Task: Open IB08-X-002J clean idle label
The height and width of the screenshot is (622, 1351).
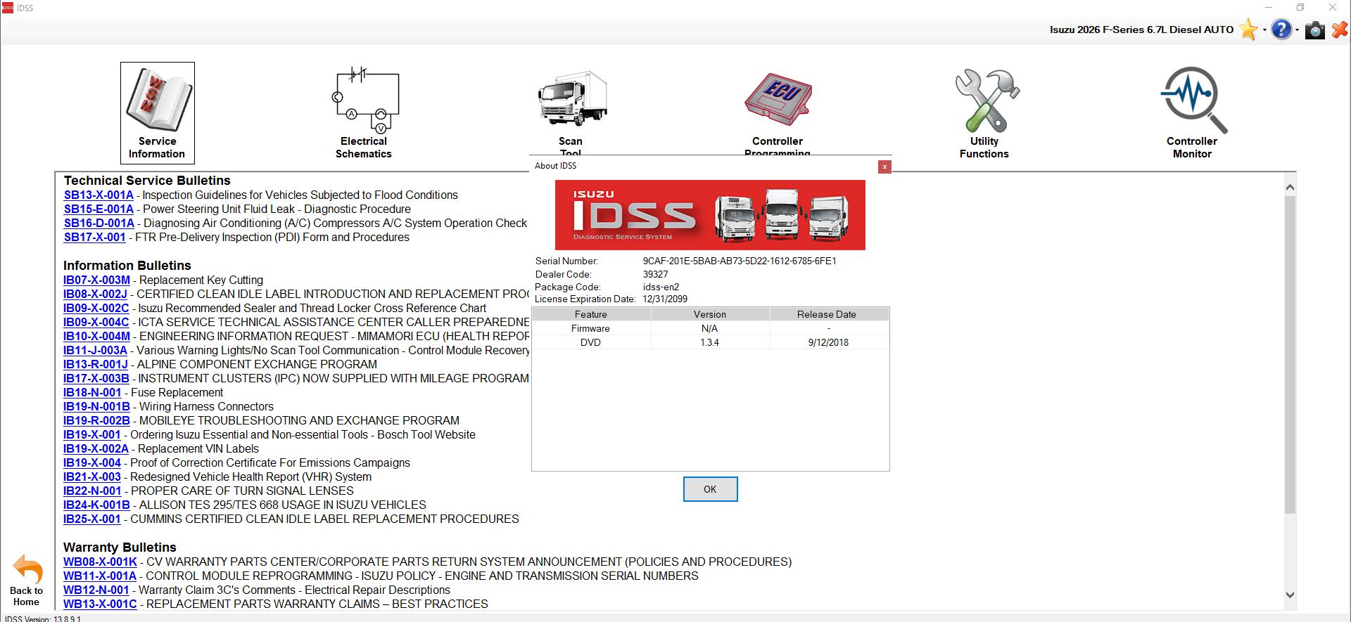Action: click(95, 294)
